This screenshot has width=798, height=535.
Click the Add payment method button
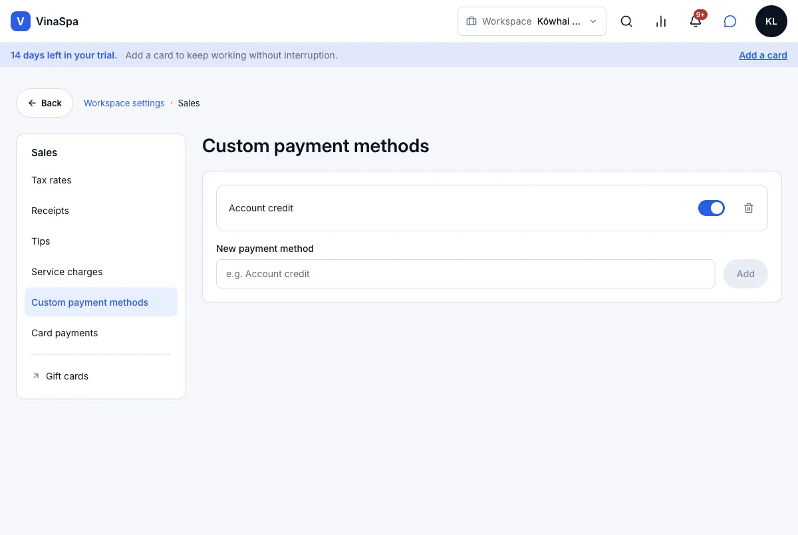tap(745, 274)
